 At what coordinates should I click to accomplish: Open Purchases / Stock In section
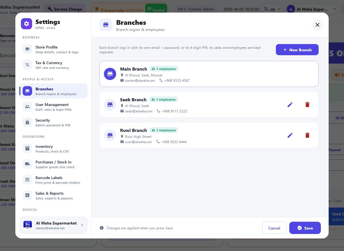coord(53,164)
